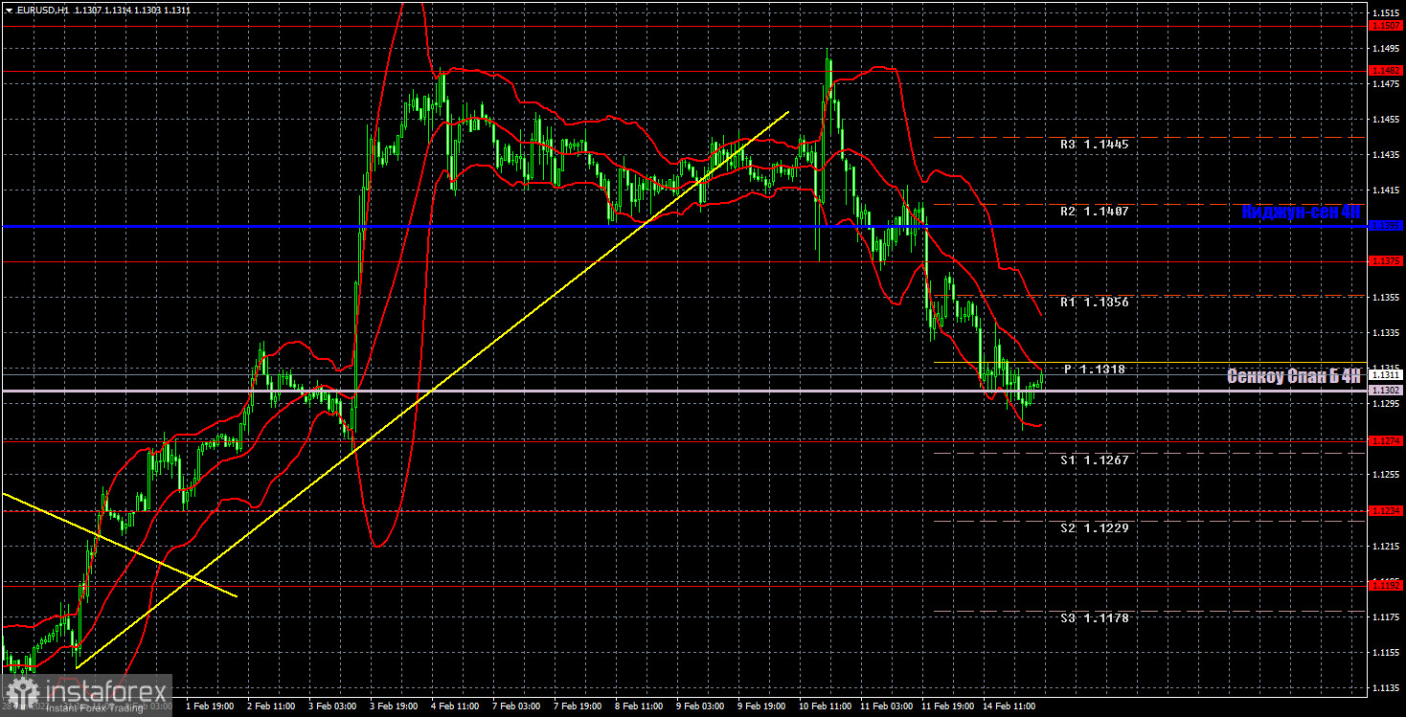Click the P 1.1318 pivot label
Screen dimensions: 1406x717
[x=1097, y=370]
